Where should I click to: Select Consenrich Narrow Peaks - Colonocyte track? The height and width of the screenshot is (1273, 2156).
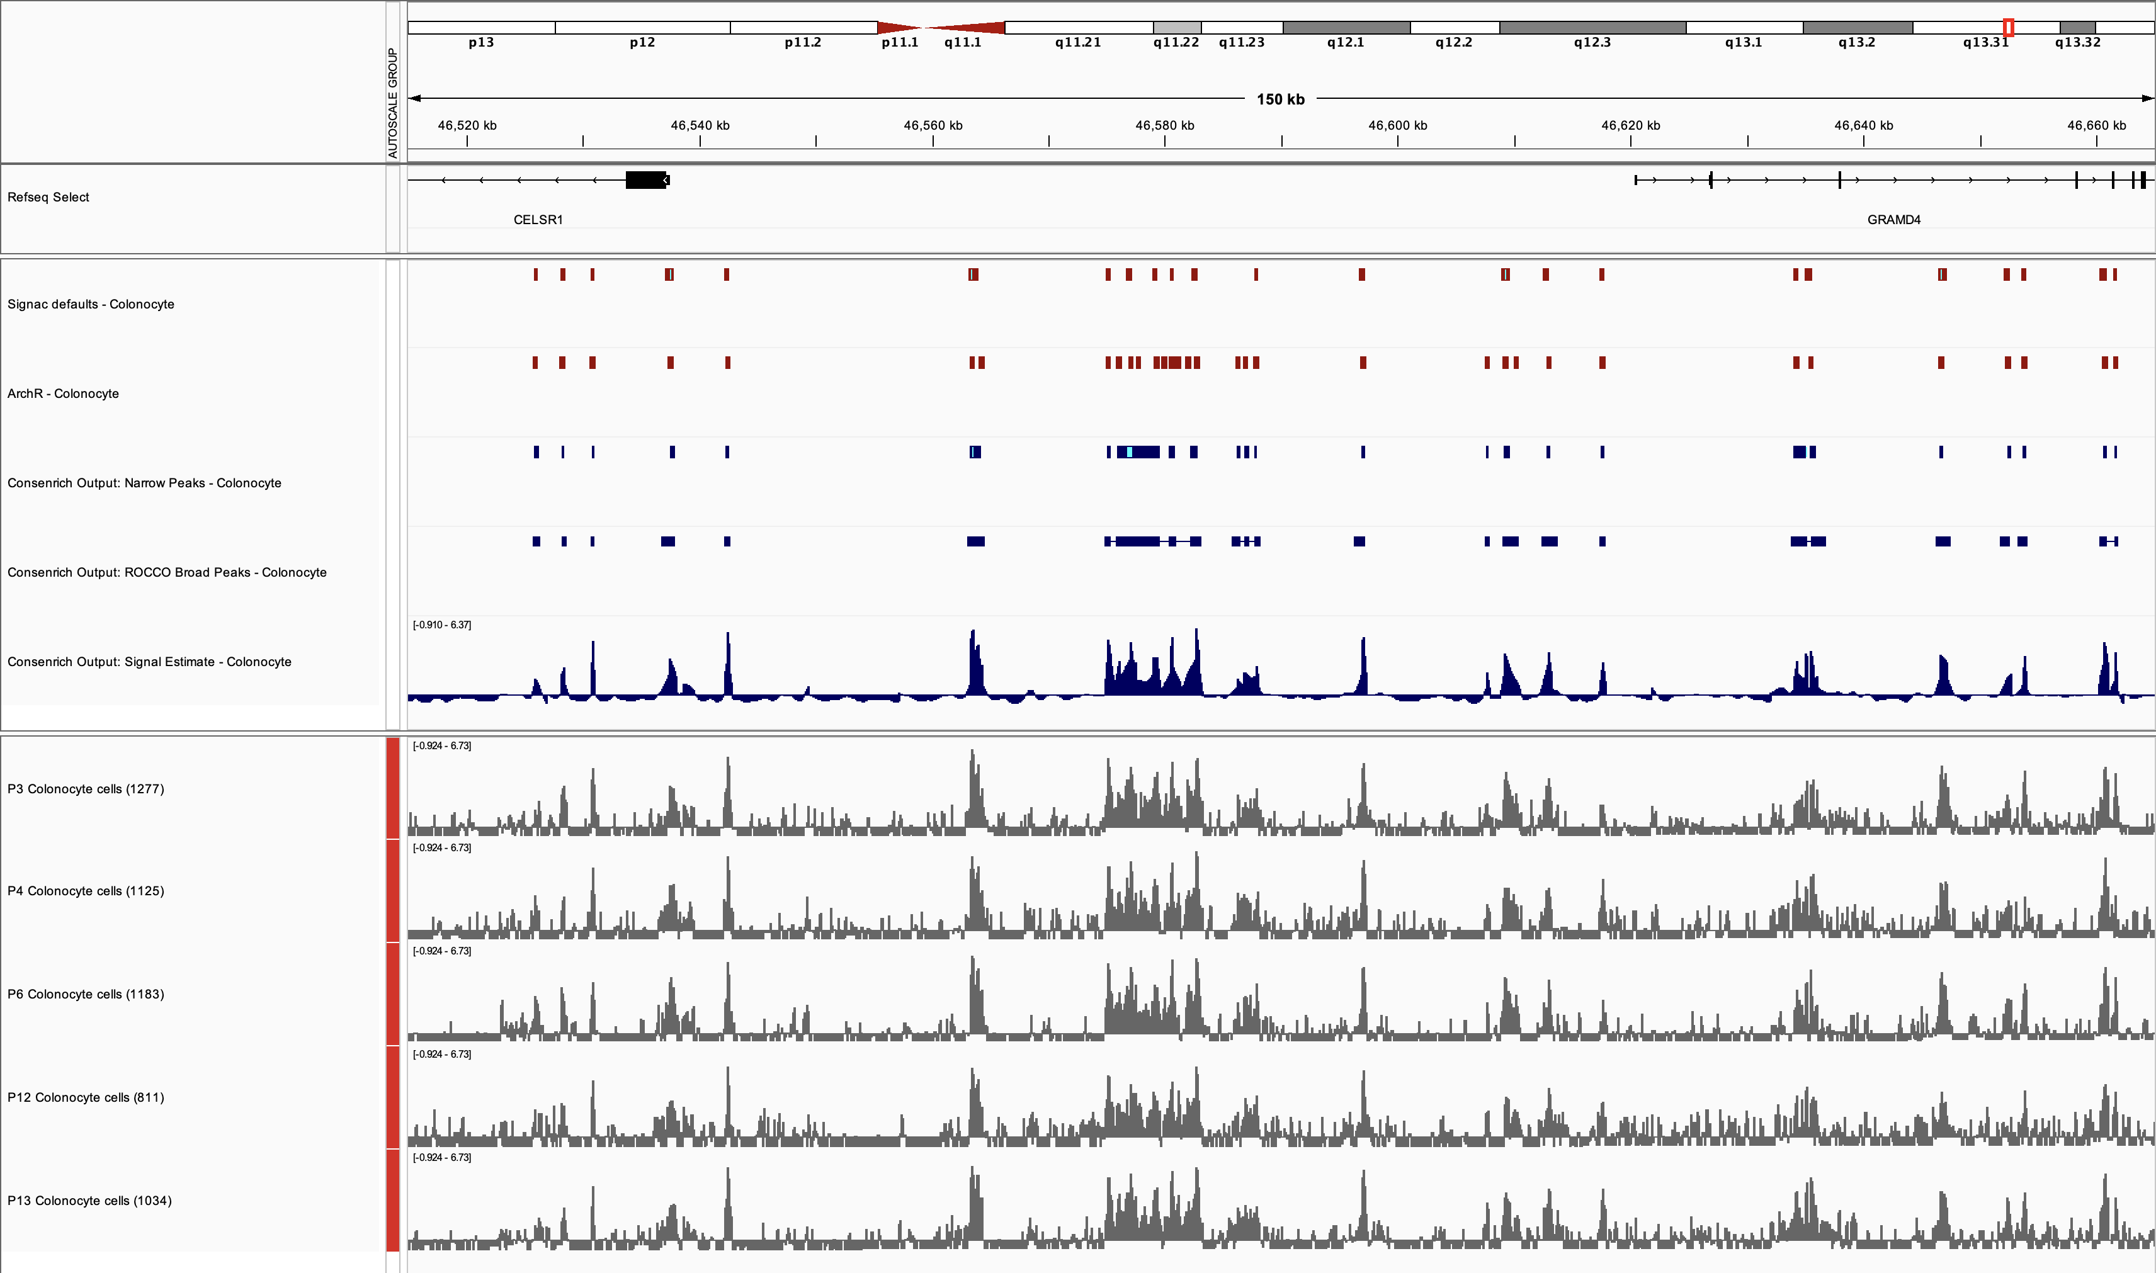(144, 483)
